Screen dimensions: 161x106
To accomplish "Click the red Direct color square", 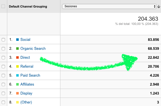I will 17,57.
